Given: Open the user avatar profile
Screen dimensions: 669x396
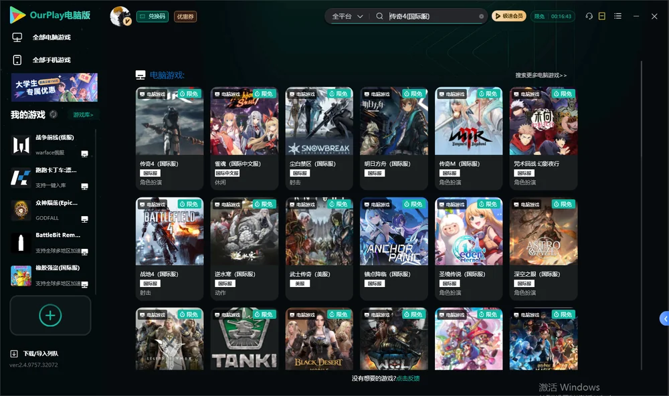Looking at the screenshot, I should [120, 16].
